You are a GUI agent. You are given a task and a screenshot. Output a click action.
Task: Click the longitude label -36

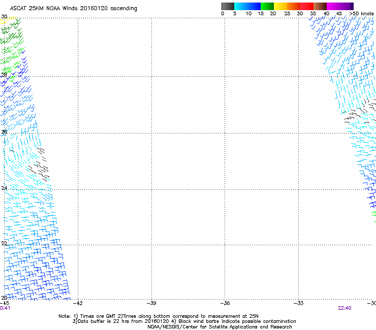pos(225,303)
